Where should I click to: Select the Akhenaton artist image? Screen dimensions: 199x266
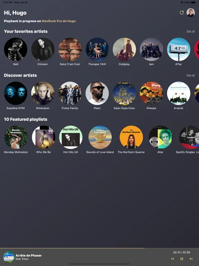click(x=43, y=93)
